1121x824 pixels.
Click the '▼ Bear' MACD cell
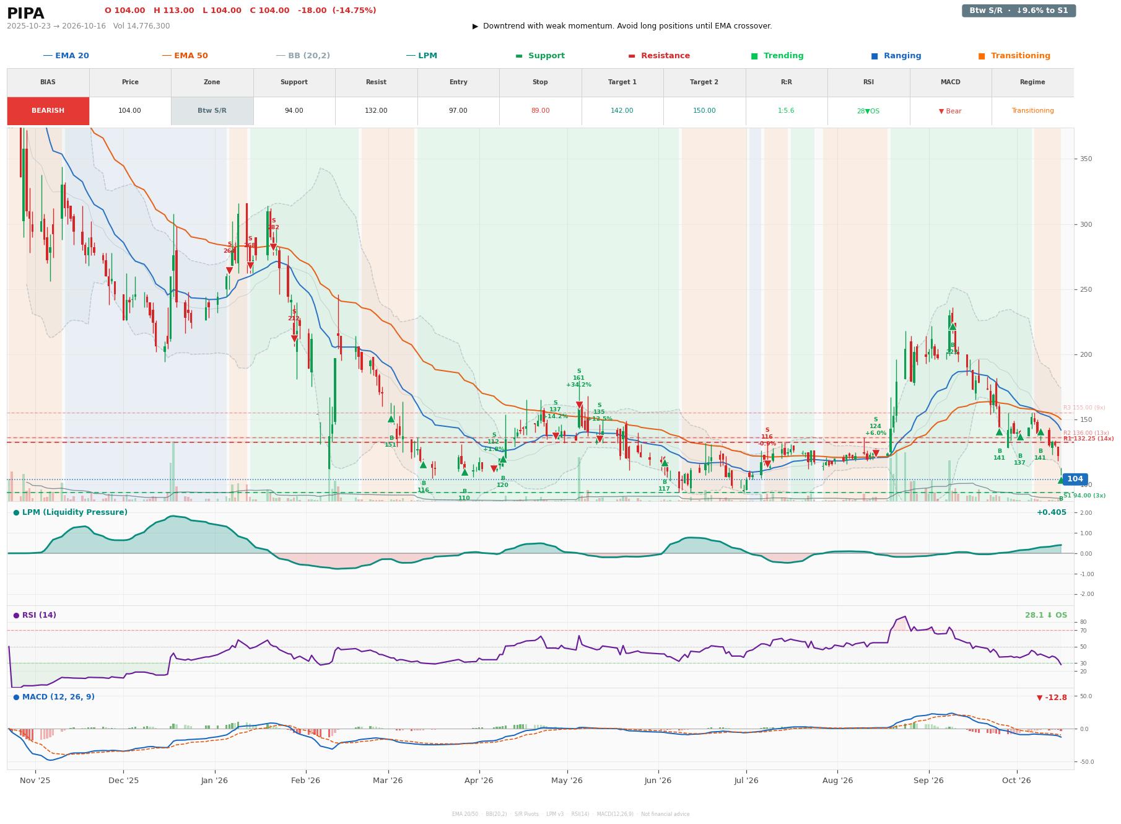coord(950,111)
